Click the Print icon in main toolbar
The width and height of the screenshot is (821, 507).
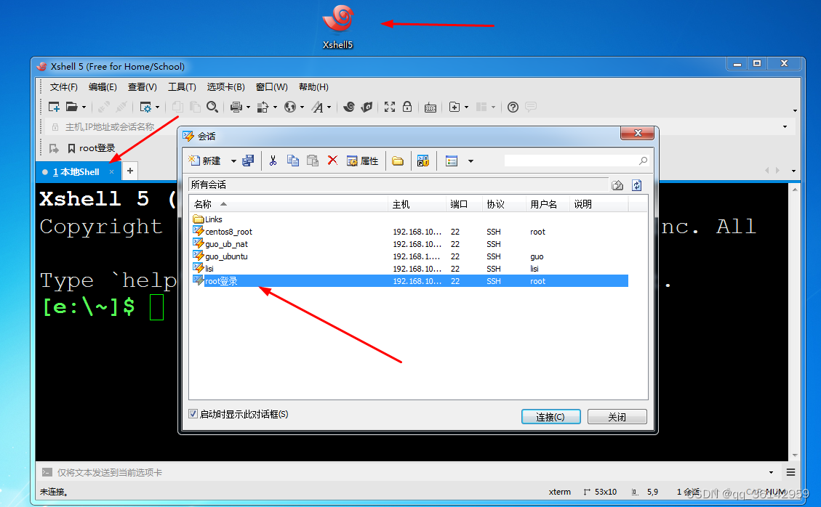click(x=236, y=107)
